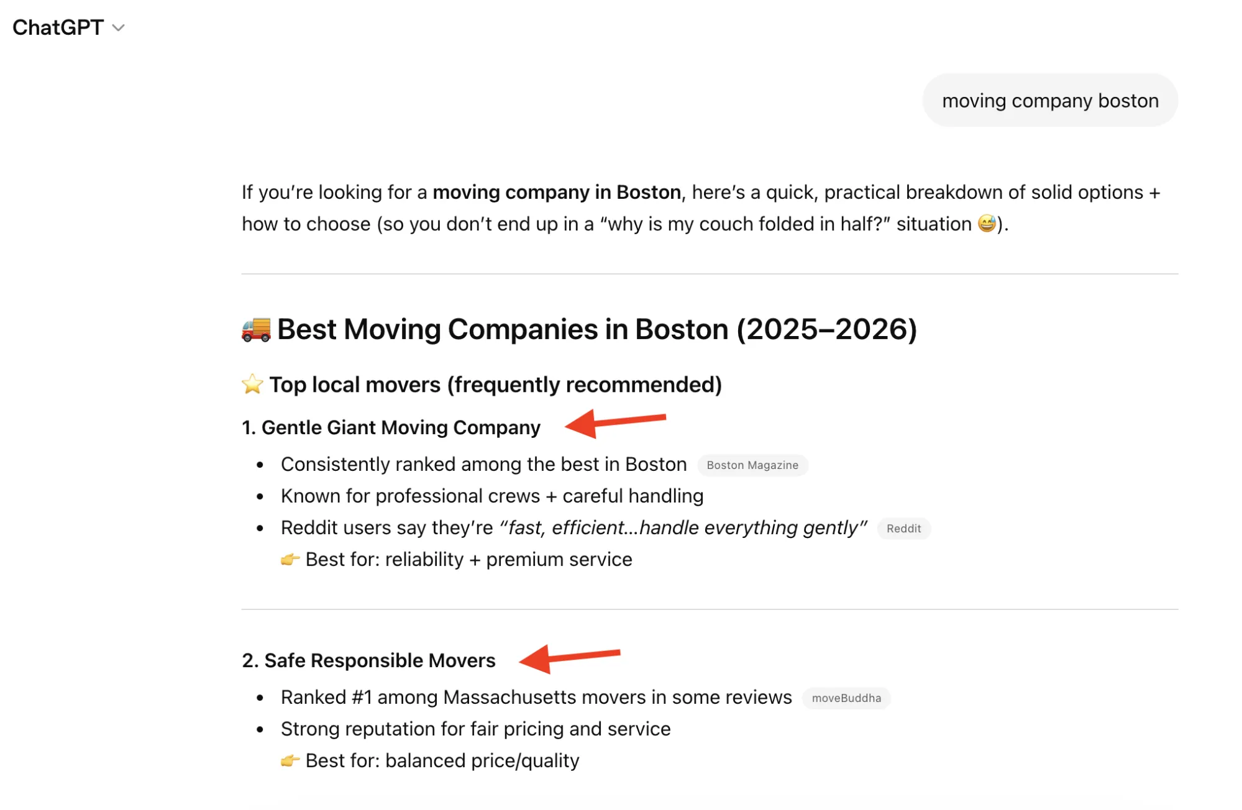Open the Boston Magazine source chip
This screenshot has width=1242, height=810.
pos(752,465)
